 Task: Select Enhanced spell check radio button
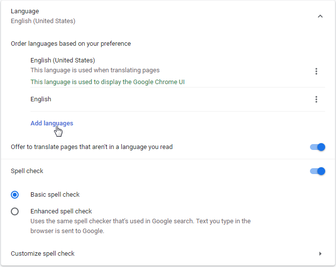click(15, 211)
